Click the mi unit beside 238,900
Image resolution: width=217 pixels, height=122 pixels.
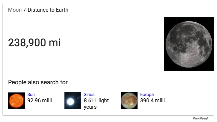pyautogui.click(x=55, y=43)
